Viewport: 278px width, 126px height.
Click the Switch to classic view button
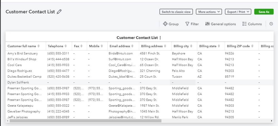point(176,12)
